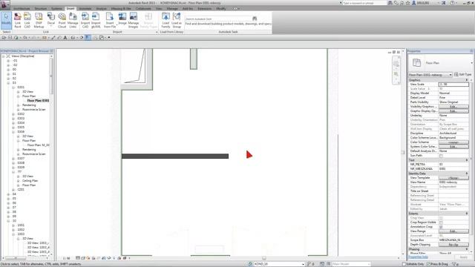
Task: Click the Edit button for Visibility/Graphics
Action: click(453, 107)
